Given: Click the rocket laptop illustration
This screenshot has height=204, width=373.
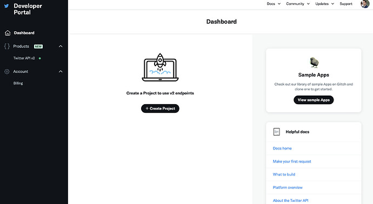Looking at the screenshot, I should pos(160,67).
